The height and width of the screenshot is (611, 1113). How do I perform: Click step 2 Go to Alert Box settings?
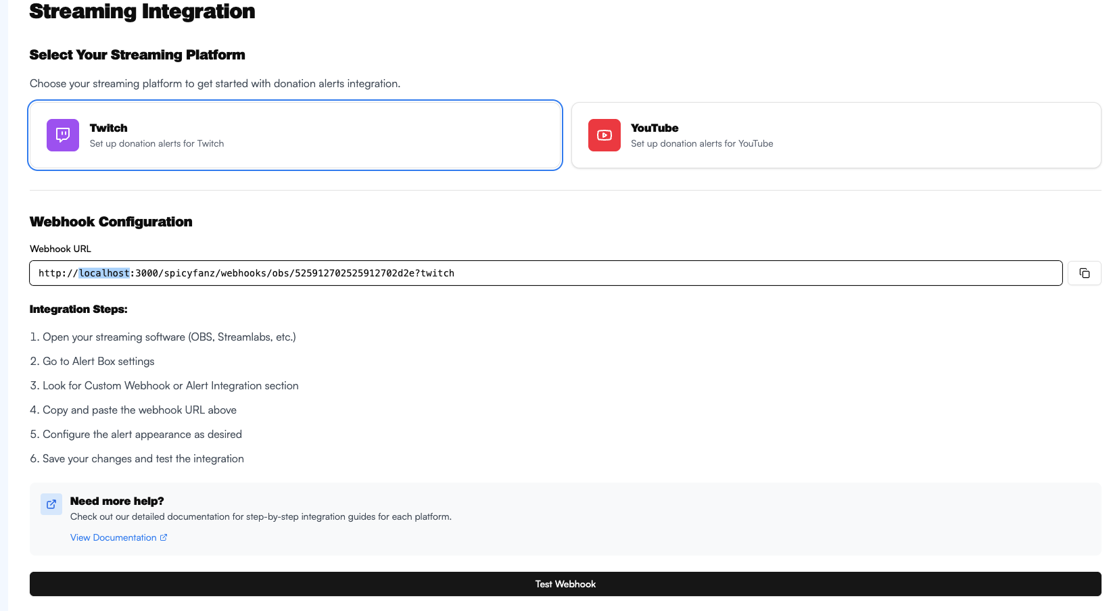(x=92, y=361)
